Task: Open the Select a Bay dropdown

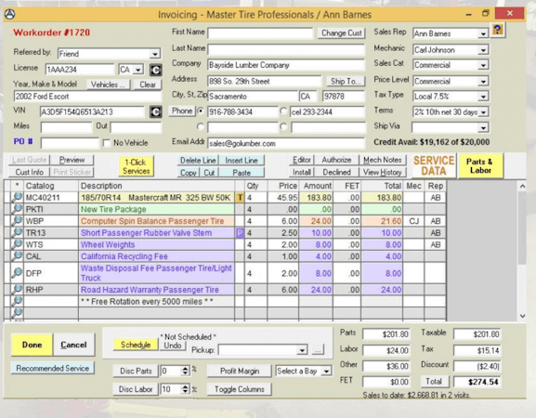Action: (327, 372)
